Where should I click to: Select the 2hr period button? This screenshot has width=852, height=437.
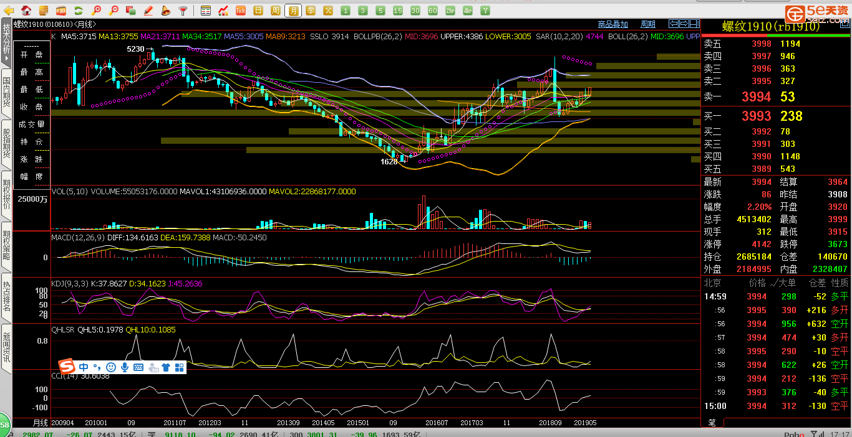tap(450, 11)
